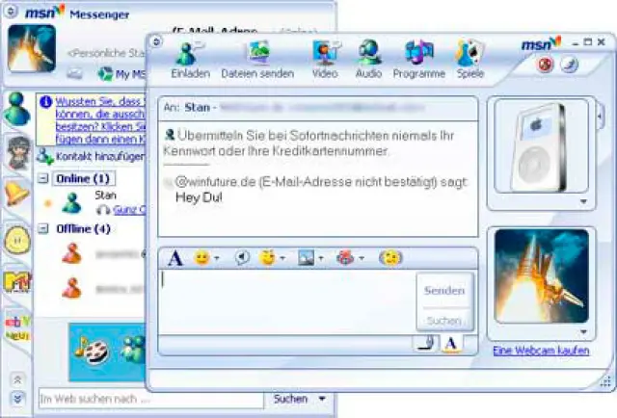Open gift pack dropdown arrow
The width and height of the screenshot is (617, 418).
point(362,259)
